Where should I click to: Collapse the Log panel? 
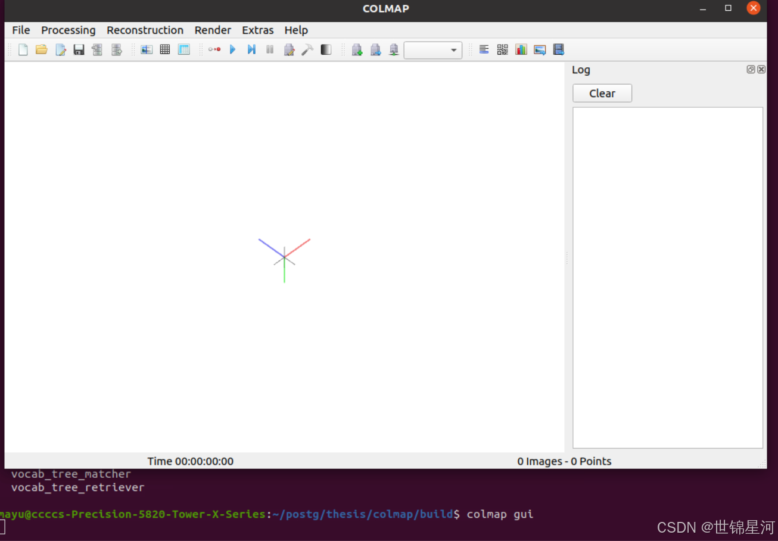(751, 69)
